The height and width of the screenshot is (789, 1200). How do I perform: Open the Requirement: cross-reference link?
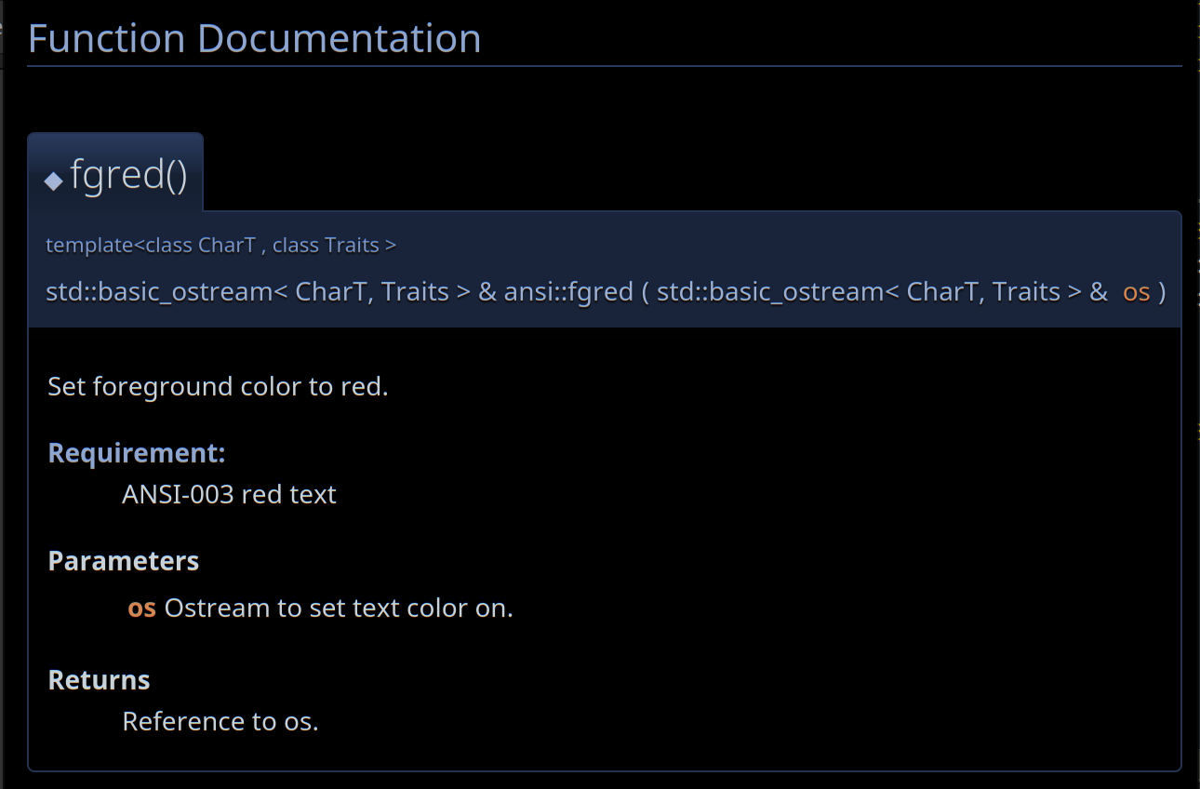[x=137, y=453]
